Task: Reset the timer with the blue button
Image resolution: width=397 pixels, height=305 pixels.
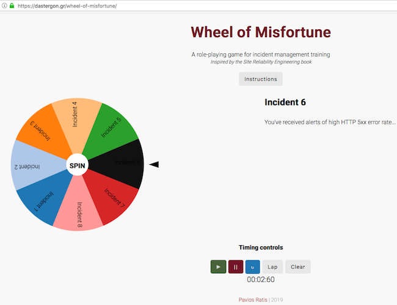Action: point(253,267)
